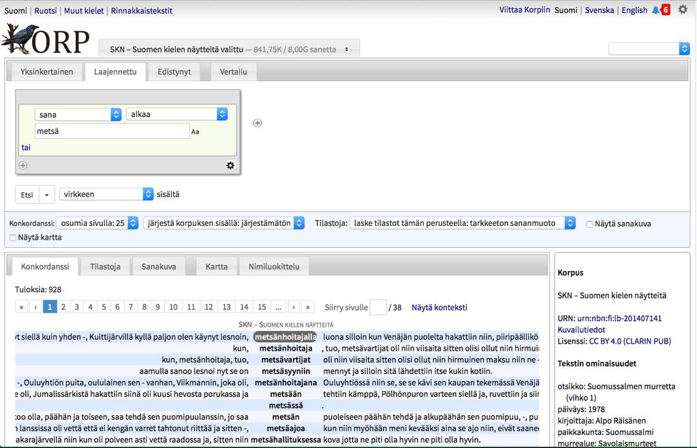This screenshot has width=697, height=448.
Task: Switch interface language to English
Action: pyautogui.click(x=634, y=10)
